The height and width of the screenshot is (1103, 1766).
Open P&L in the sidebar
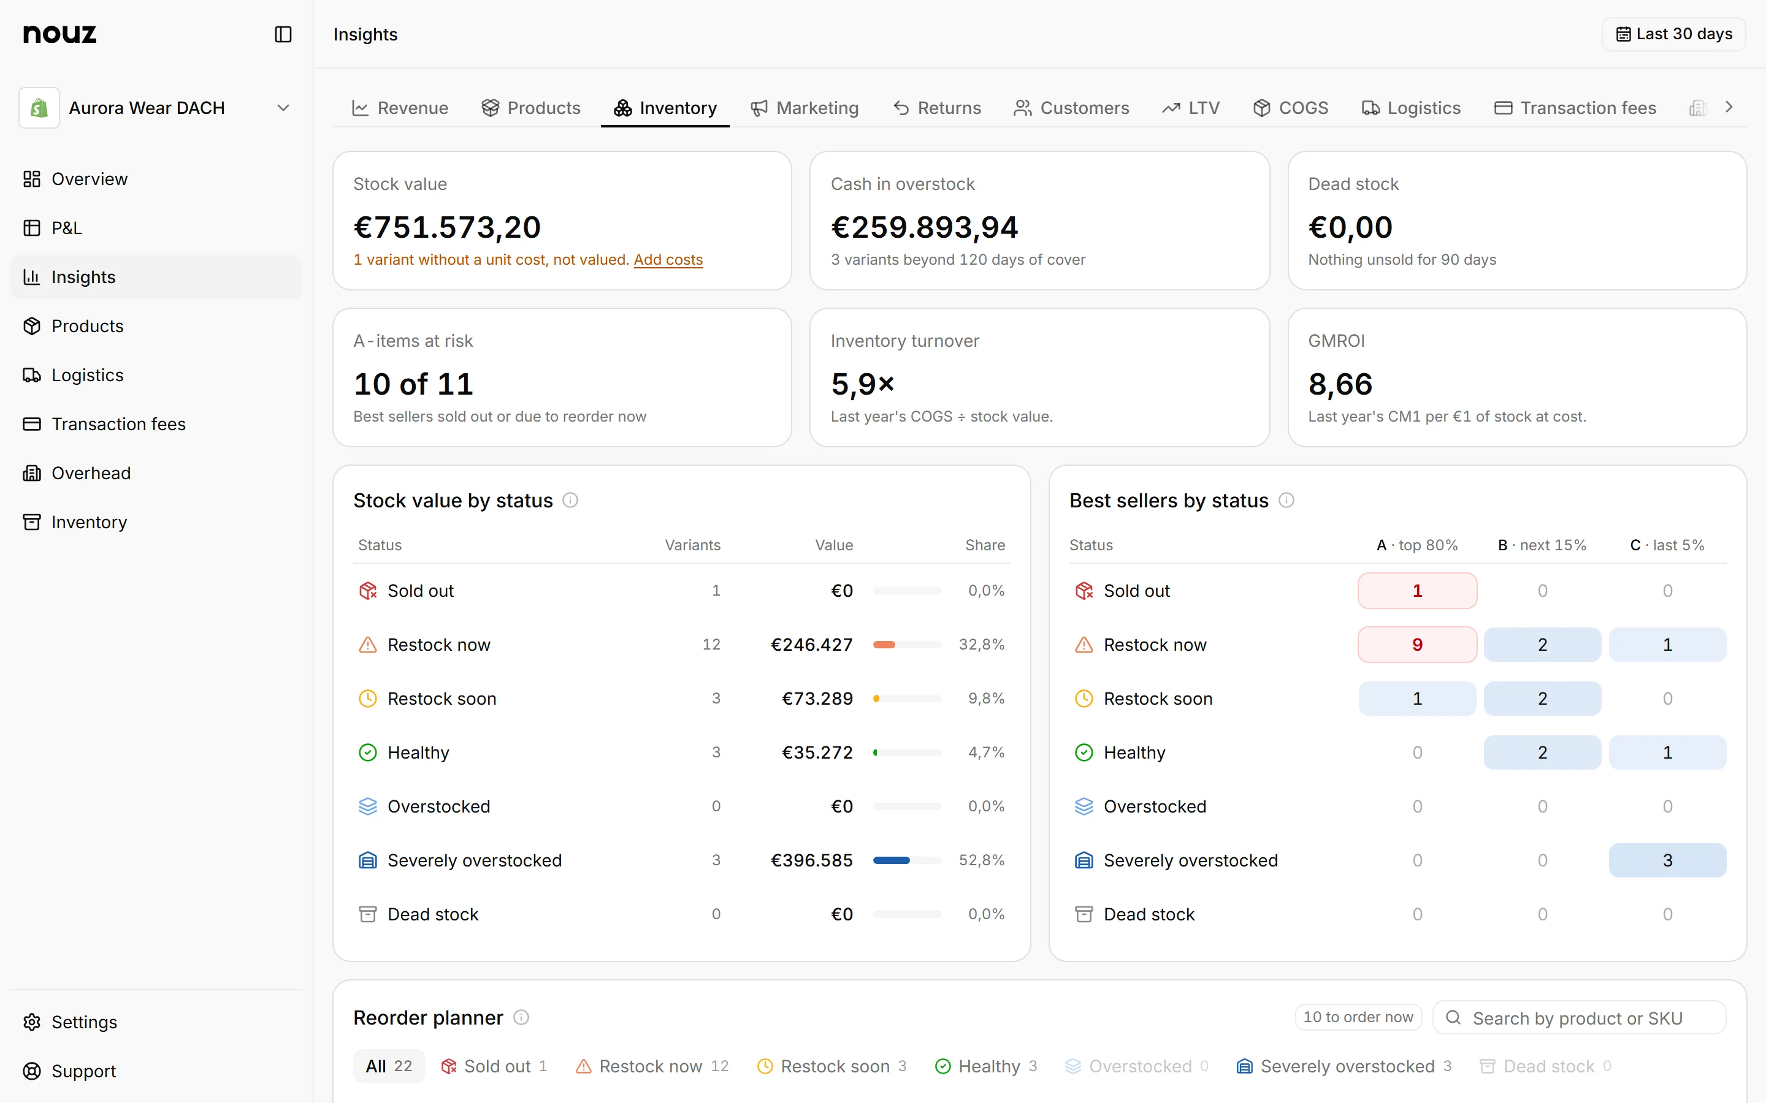[156, 229]
